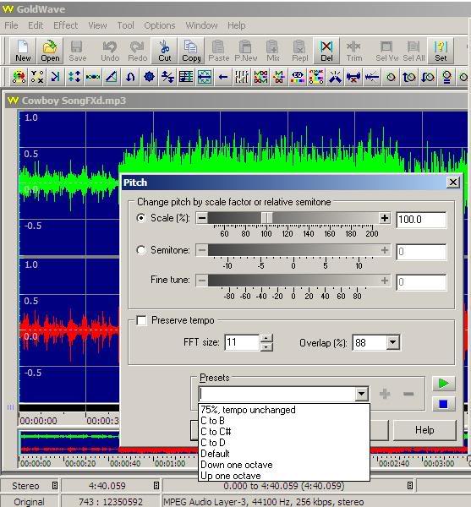Click the Sel Vw select view icon
The height and width of the screenshot is (507, 471).
point(386,51)
